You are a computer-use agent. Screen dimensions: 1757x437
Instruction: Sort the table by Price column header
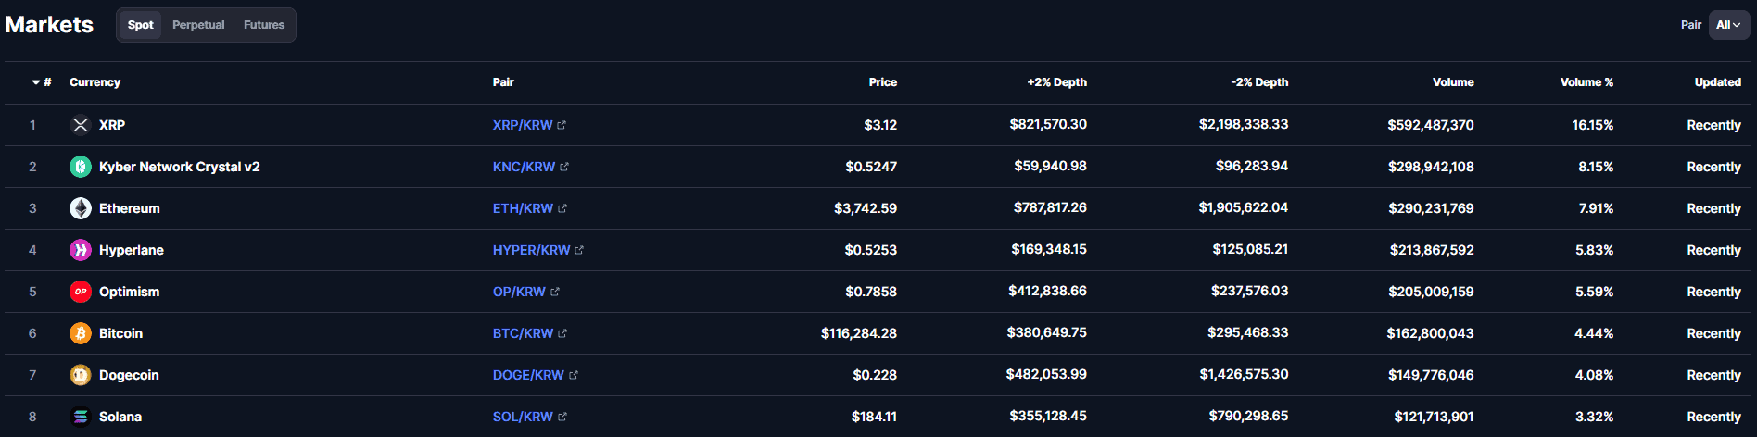coord(882,82)
